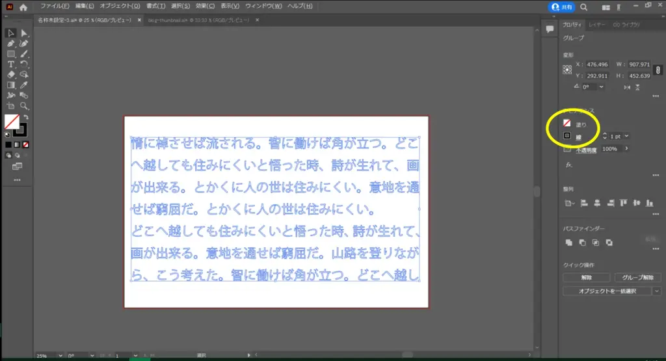
Task: Open the screen mode switcher icon
Action: tap(17, 167)
